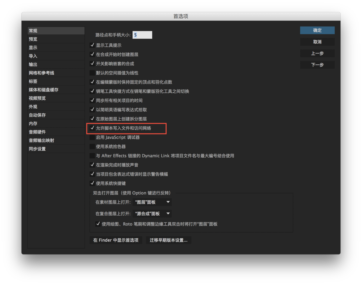
Task: Enable the Dynamic Link 项目文件名 checkbox
Action: [92, 156]
